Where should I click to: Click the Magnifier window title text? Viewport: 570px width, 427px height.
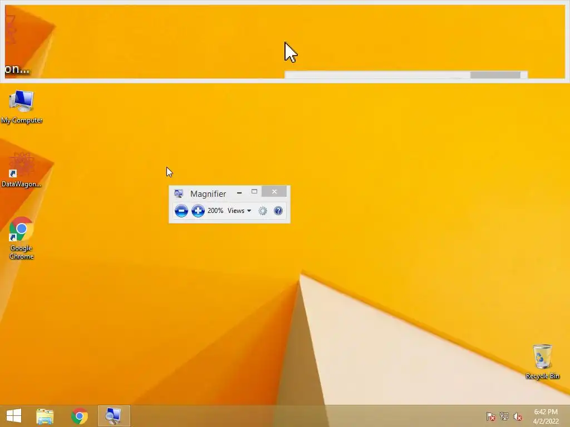(x=208, y=194)
